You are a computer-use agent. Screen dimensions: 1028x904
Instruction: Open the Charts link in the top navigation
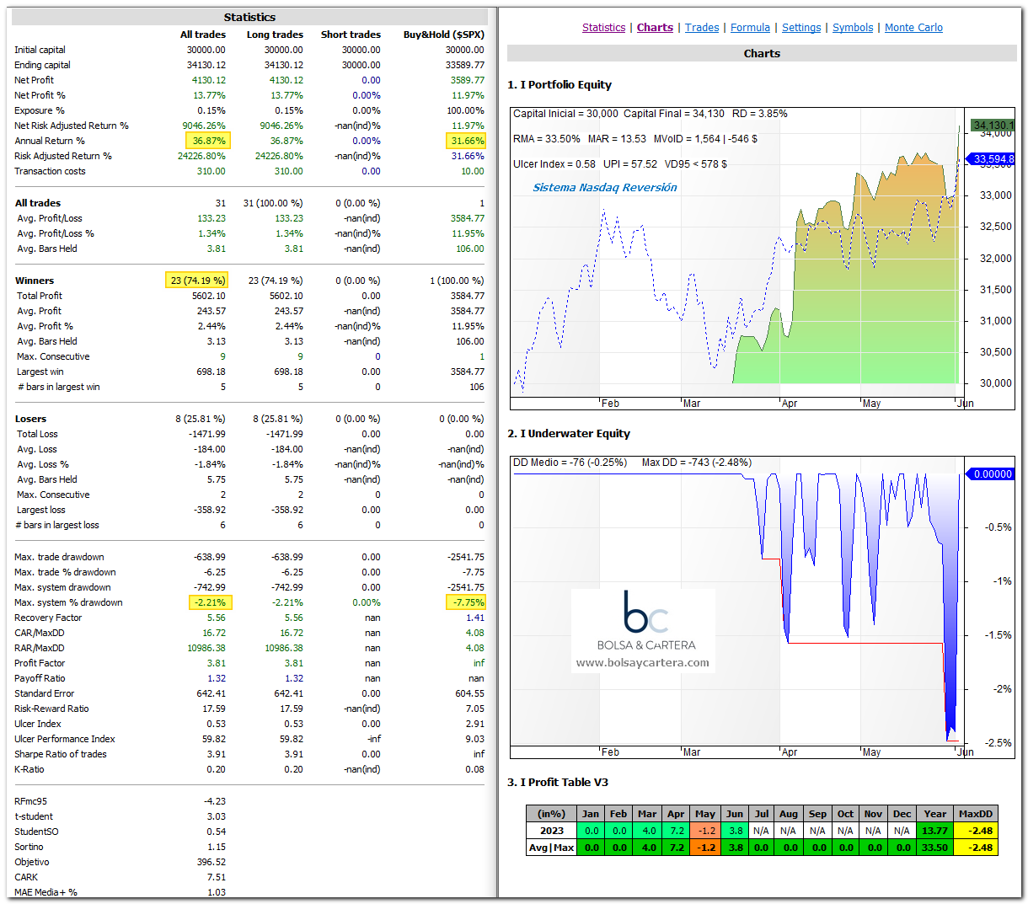[655, 28]
